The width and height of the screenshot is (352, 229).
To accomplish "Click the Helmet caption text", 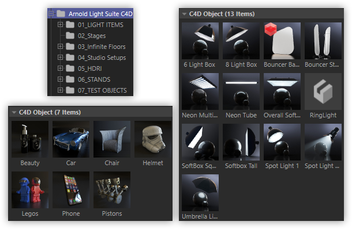I will [x=153, y=163].
